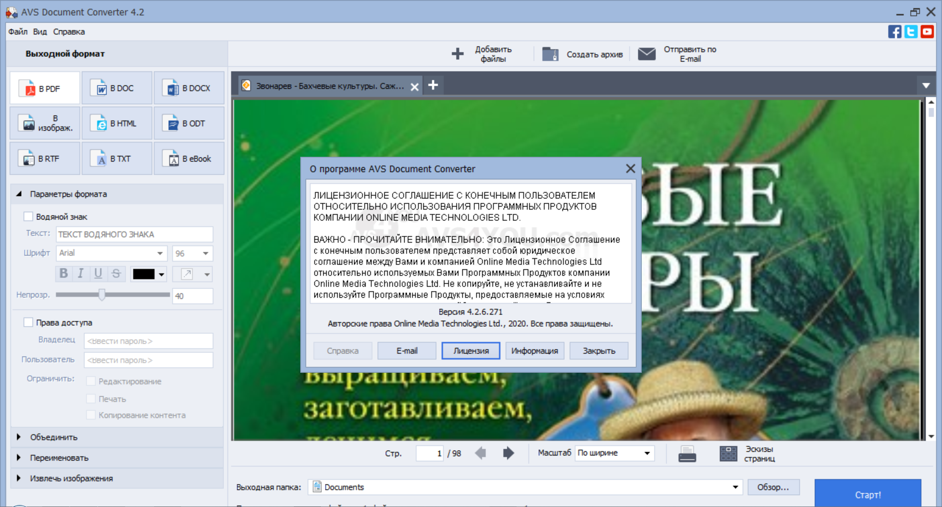The width and height of the screenshot is (942, 507).
Task: Toggle underline for watermark text
Action: [x=98, y=273]
